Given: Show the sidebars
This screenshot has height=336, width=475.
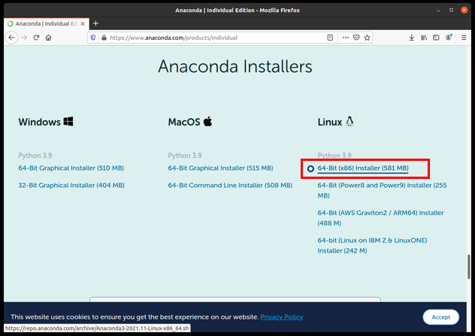Looking at the screenshot, I should 436,38.
